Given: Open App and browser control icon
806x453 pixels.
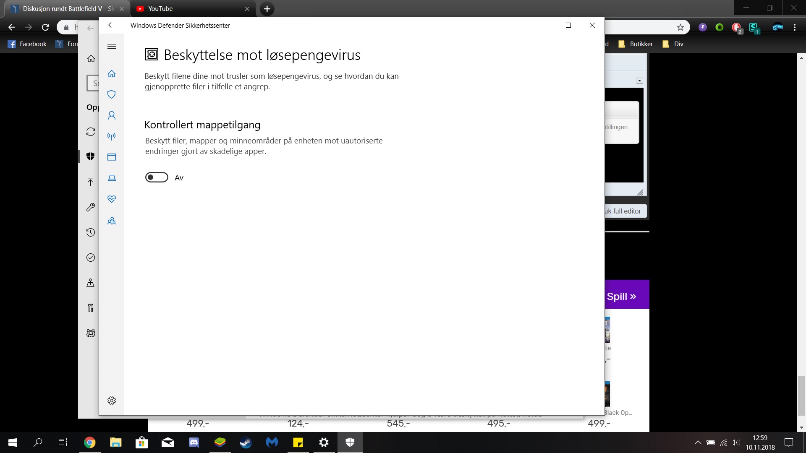Looking at the screenshot, I should tap(112, 157).
